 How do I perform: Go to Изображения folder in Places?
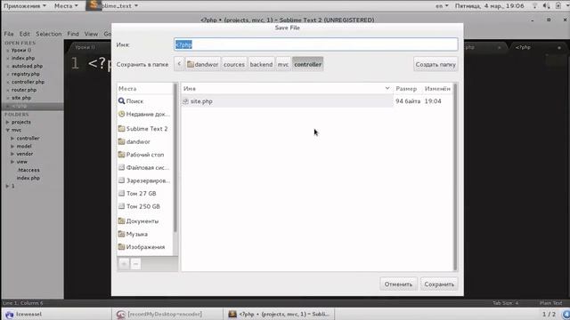(142, 247)
